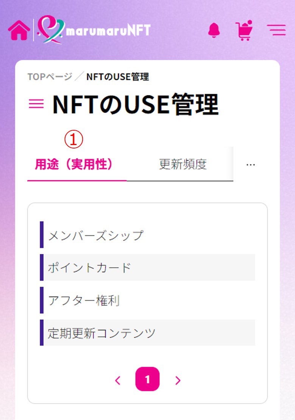
Task: Click the marumaruNFT heart logo
Action: [x=94, y=30]
